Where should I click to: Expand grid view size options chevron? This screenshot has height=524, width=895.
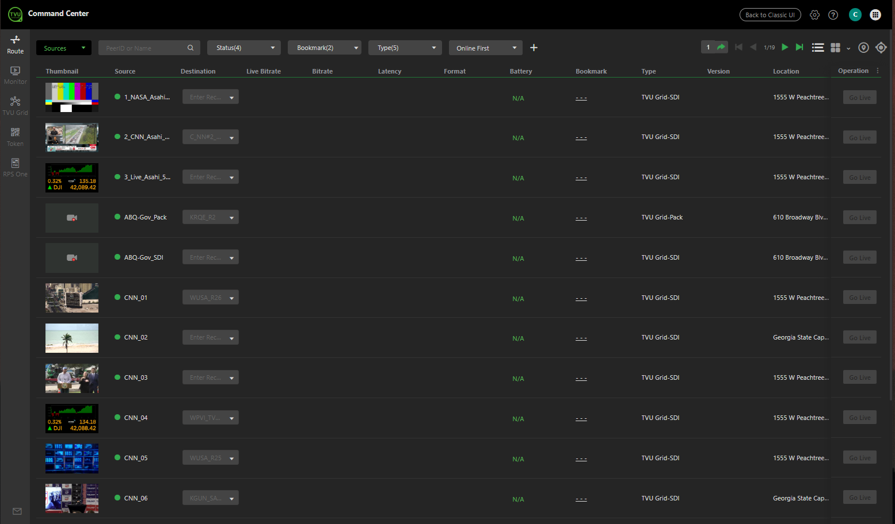[848, 49]
